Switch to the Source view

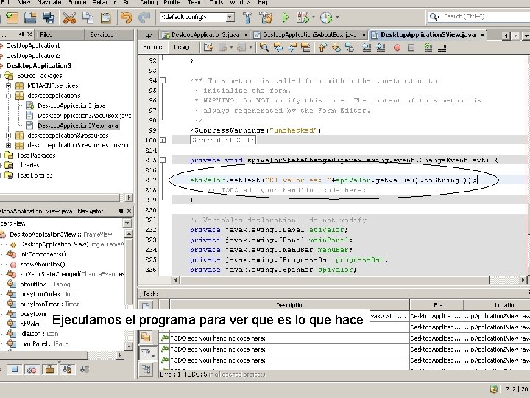point(152,47)
